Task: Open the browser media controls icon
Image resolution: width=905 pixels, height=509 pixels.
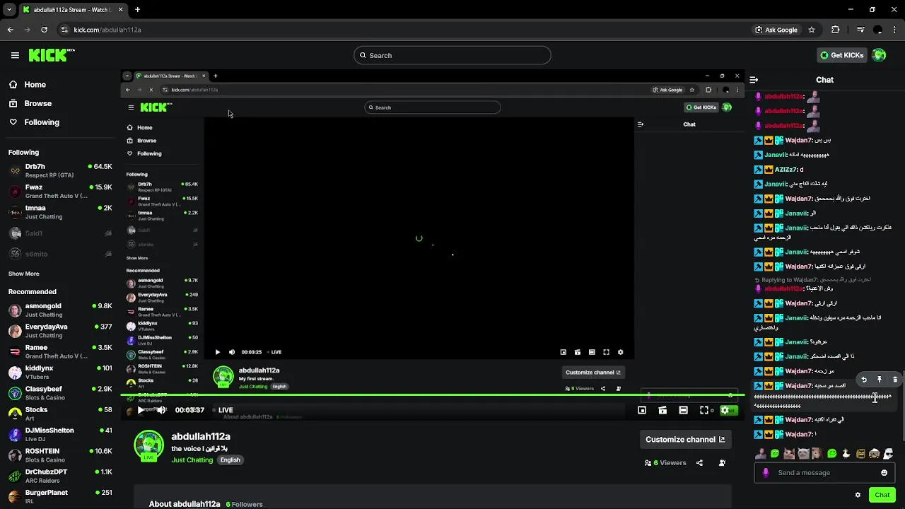Action: coord(860,30)
